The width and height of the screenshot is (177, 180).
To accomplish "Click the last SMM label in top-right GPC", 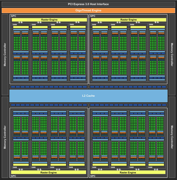I will (151, 24).
